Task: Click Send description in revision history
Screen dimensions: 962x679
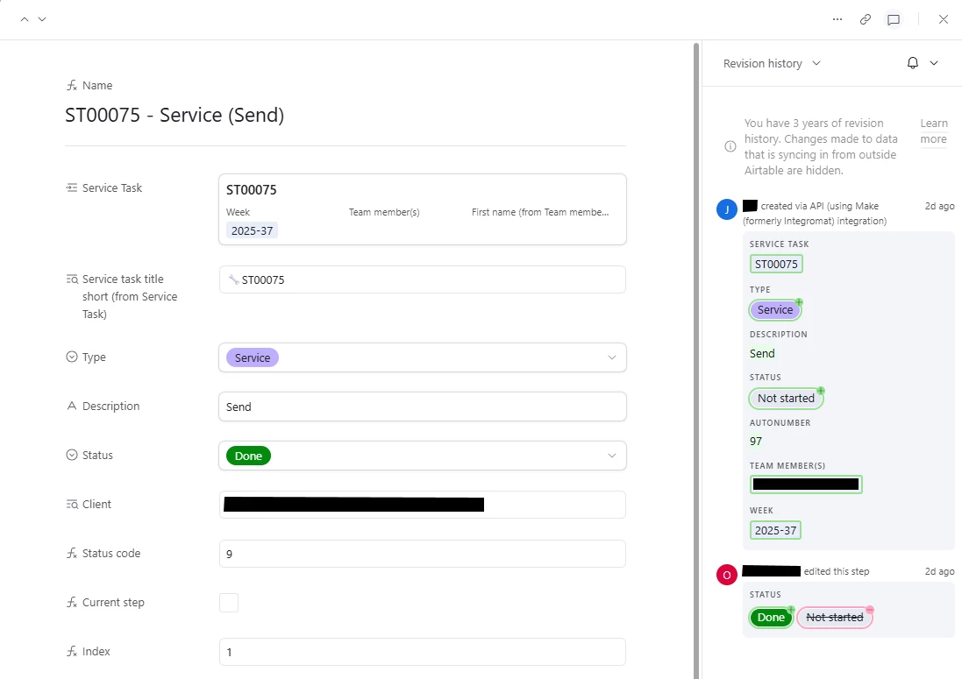Action: point(762,354)
